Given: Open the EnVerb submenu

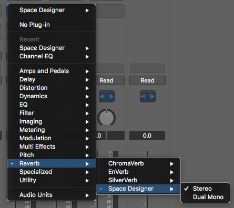Looking at the screenshot, I should coord(138,172).
